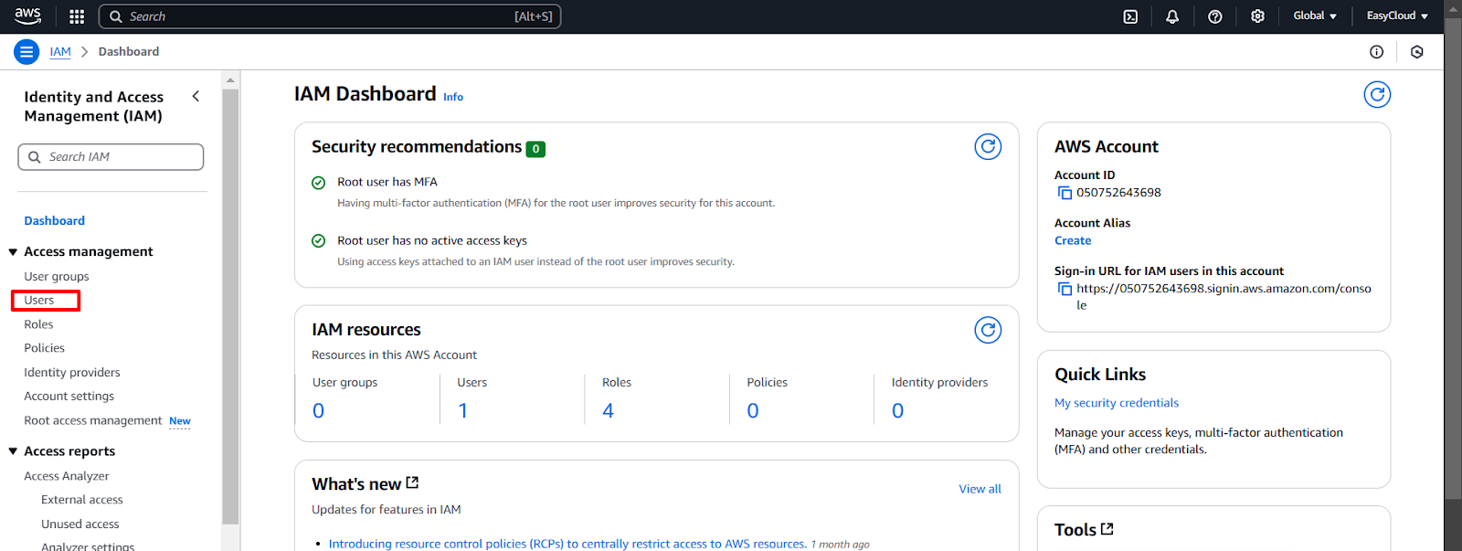Open External access under Access Analyzer
The image size is (1462, 551).
pyautogui.click(x=82, y=500)
